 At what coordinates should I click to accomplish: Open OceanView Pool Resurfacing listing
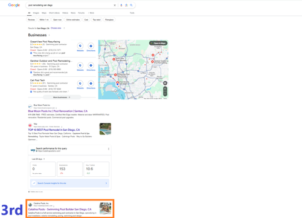coord(45,42)
